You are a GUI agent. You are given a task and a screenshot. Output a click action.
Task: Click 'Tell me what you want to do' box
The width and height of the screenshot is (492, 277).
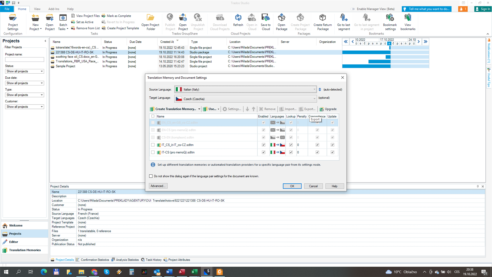(x=427, y=9)
